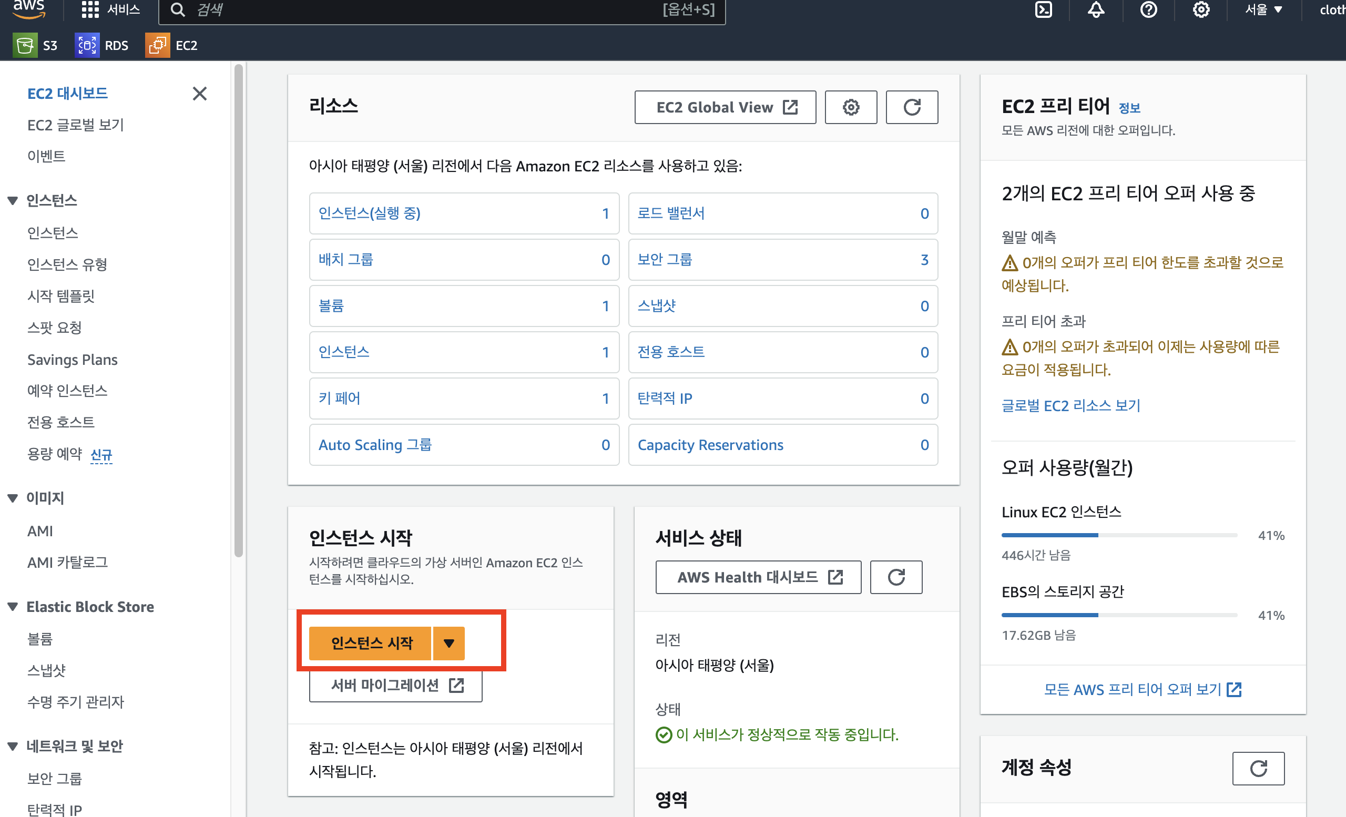Click the AWS logo home icon
Viewport: 1346px width, 817px height.
pyautogui.click(x=29, y=9)
